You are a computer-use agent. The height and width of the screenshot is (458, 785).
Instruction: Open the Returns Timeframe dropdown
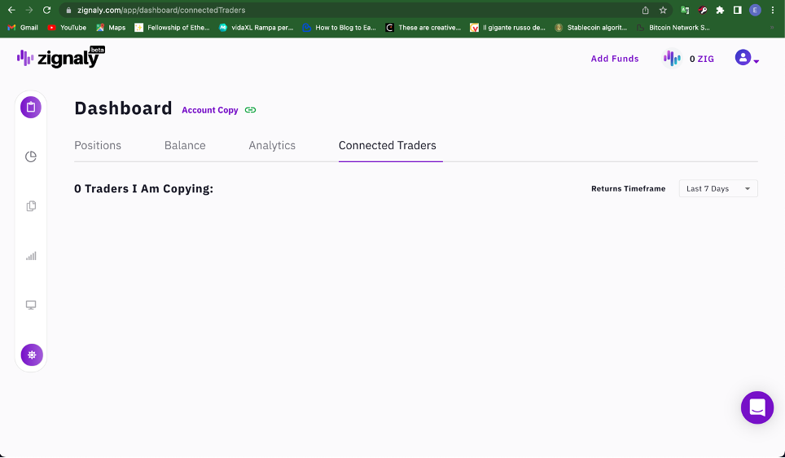[718, 188]
